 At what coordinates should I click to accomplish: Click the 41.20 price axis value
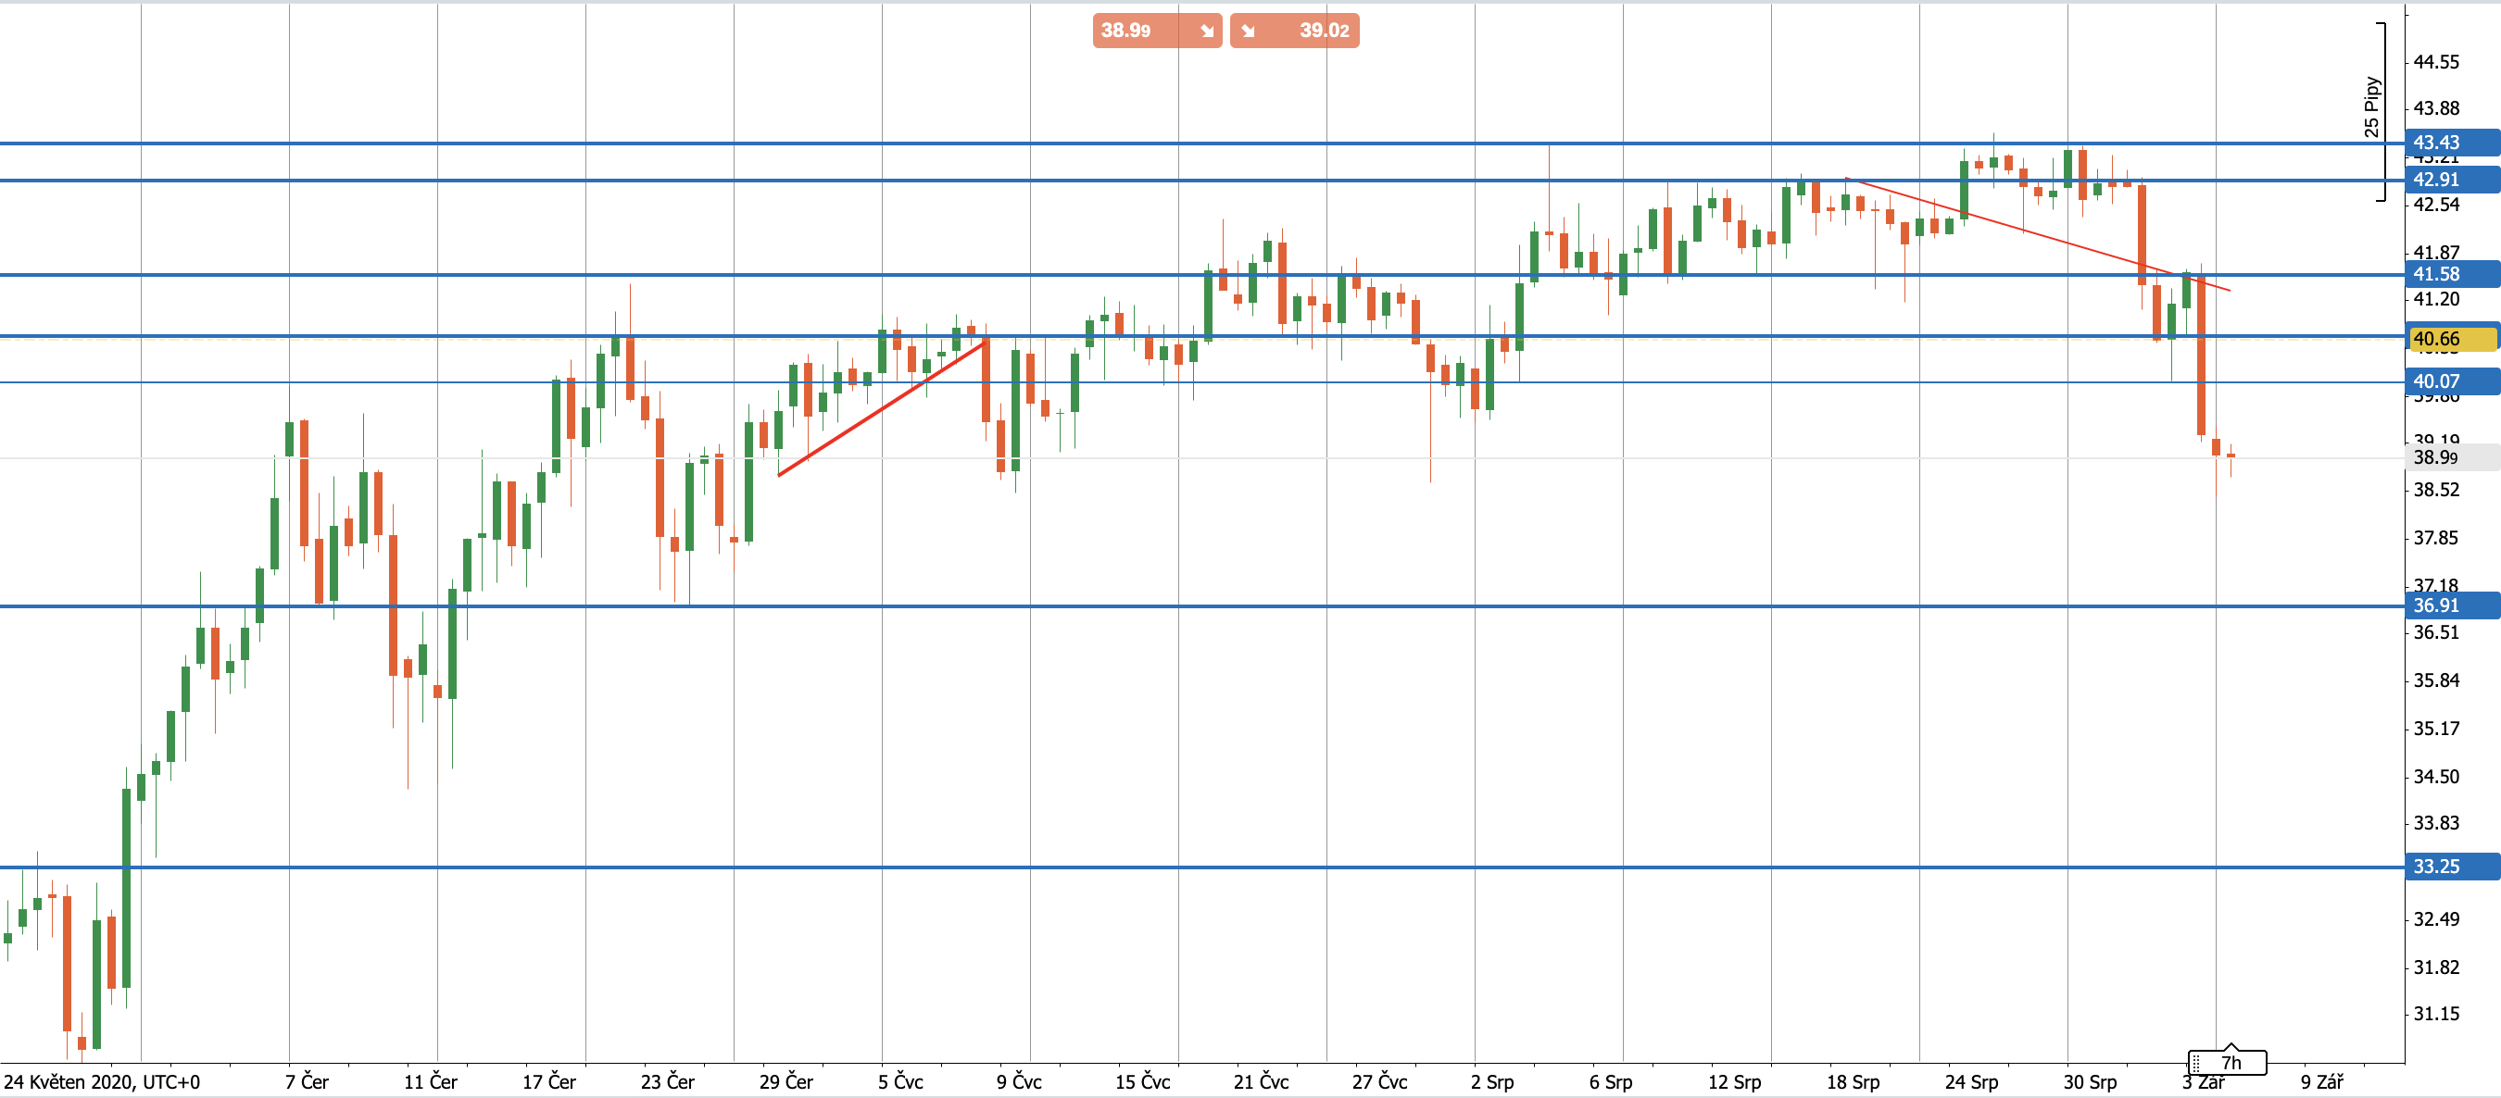point(2436,300)
